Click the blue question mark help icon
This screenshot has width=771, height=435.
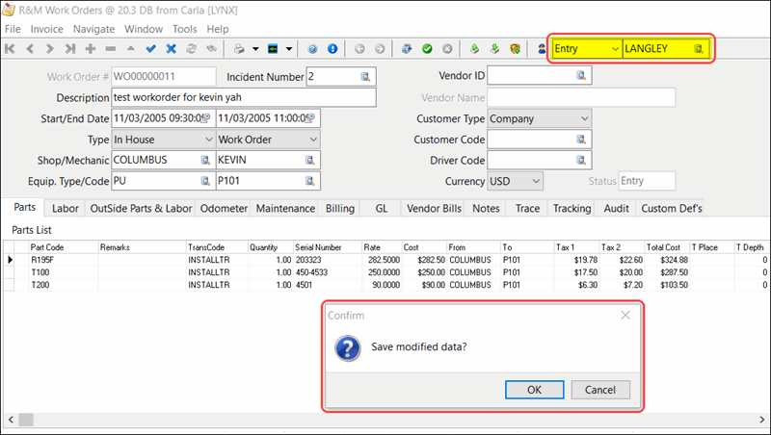312,48
